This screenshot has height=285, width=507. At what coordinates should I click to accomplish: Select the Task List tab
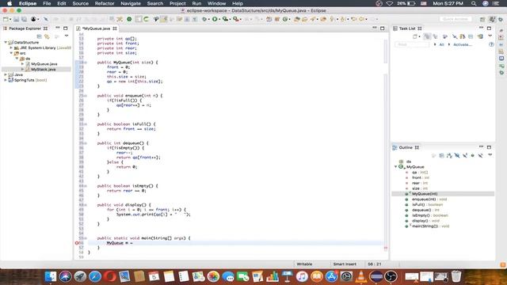point(406,28)
